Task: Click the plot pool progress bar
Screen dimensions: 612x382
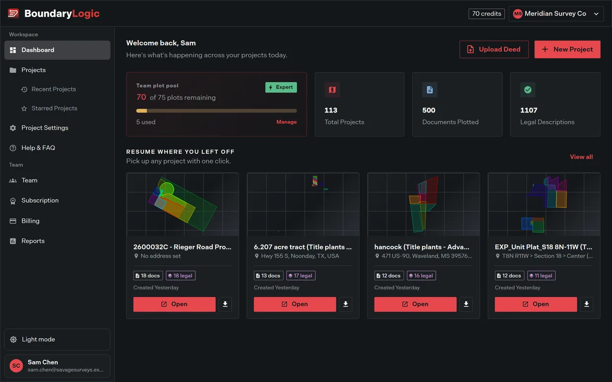Action: (x=217, y=111)
